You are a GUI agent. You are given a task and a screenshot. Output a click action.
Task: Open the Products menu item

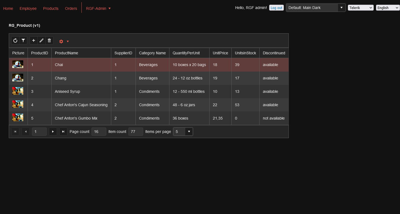[x=51, y=8]
